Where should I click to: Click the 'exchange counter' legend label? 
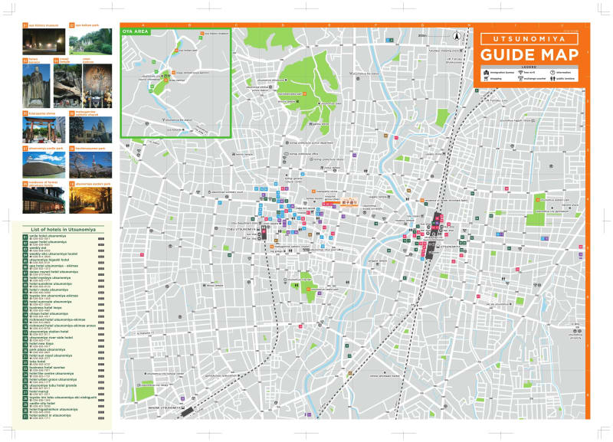coord(535,79)
